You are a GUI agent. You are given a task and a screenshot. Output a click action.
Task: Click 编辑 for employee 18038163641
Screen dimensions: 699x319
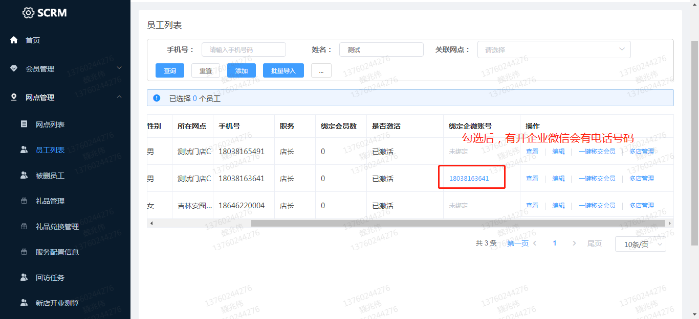point(558,179)
